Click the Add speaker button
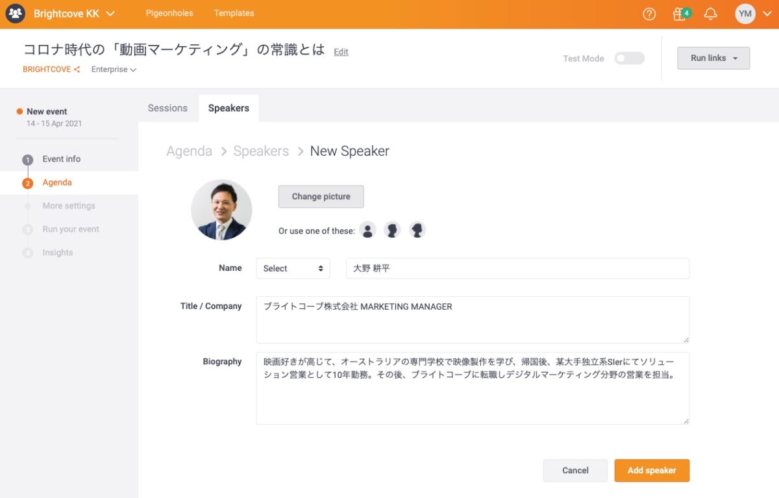The width and height of the screenshot is (779, 498). tap(652, 471)
